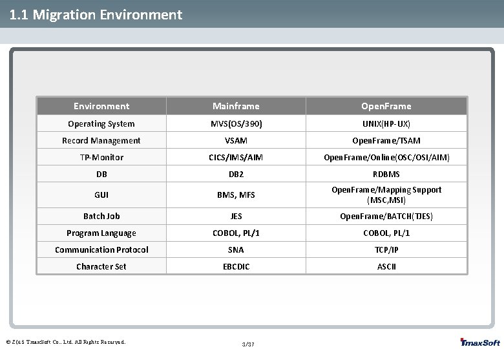Select the 'Batch Job' row label
This screenshot has height=349, width=504.
[101, 216]
